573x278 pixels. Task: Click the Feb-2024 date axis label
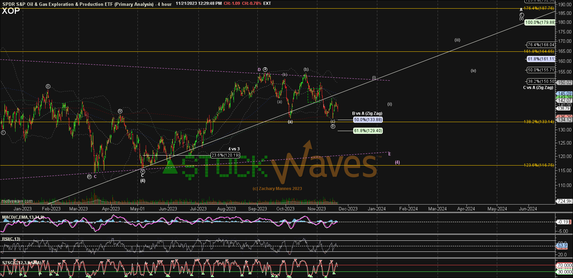[408, 209]
